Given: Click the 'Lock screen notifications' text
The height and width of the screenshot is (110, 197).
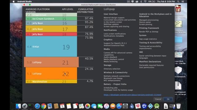Looking at the screenshot, I should 115,34.
